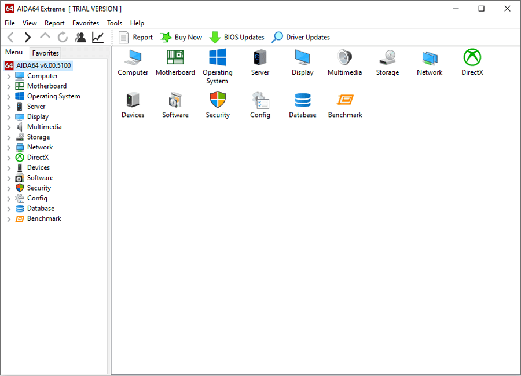Expand the Computer tree node
521x376 pixels.
(9, 76)
